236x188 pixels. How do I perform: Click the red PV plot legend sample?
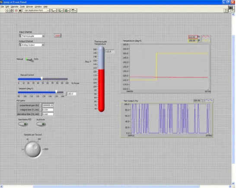[x=206, y=37]
